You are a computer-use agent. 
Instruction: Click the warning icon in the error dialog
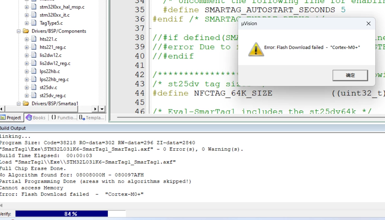pyautogui.click(x=256, y=49)
